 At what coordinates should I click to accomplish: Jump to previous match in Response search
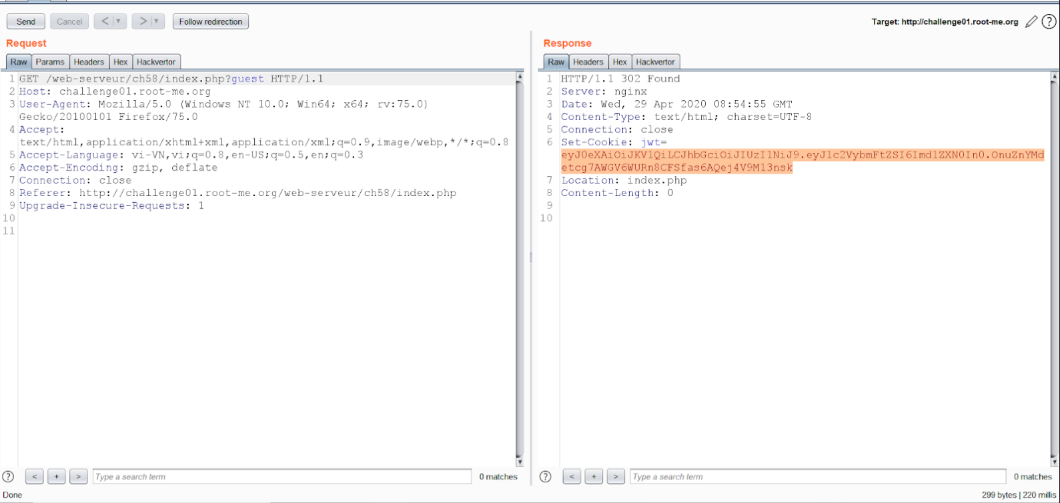point(571,476)
